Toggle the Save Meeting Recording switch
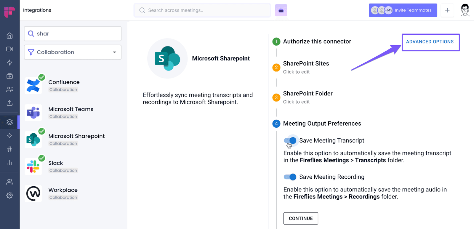Viewport: 474px width, 229px height. tap(290, 177)
